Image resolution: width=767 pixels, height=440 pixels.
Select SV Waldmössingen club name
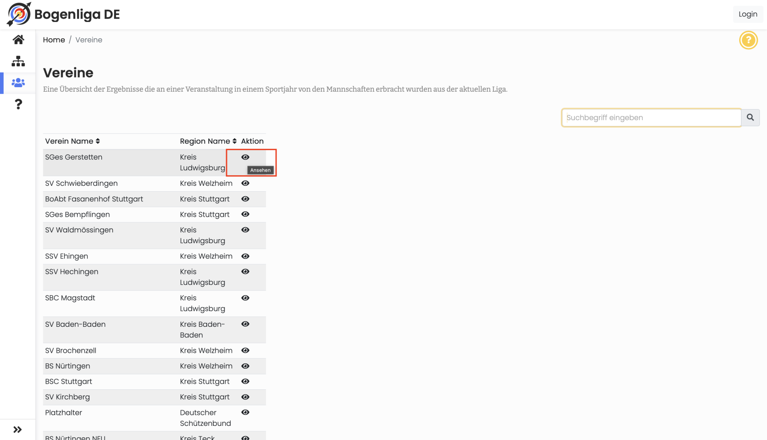pyautogui.click(x=79, y=230)
